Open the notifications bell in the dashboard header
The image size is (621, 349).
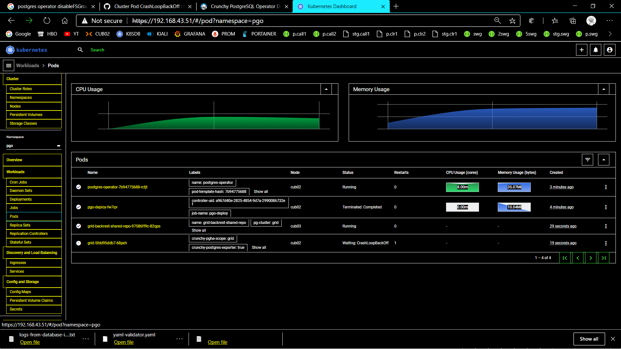(595, 50)
